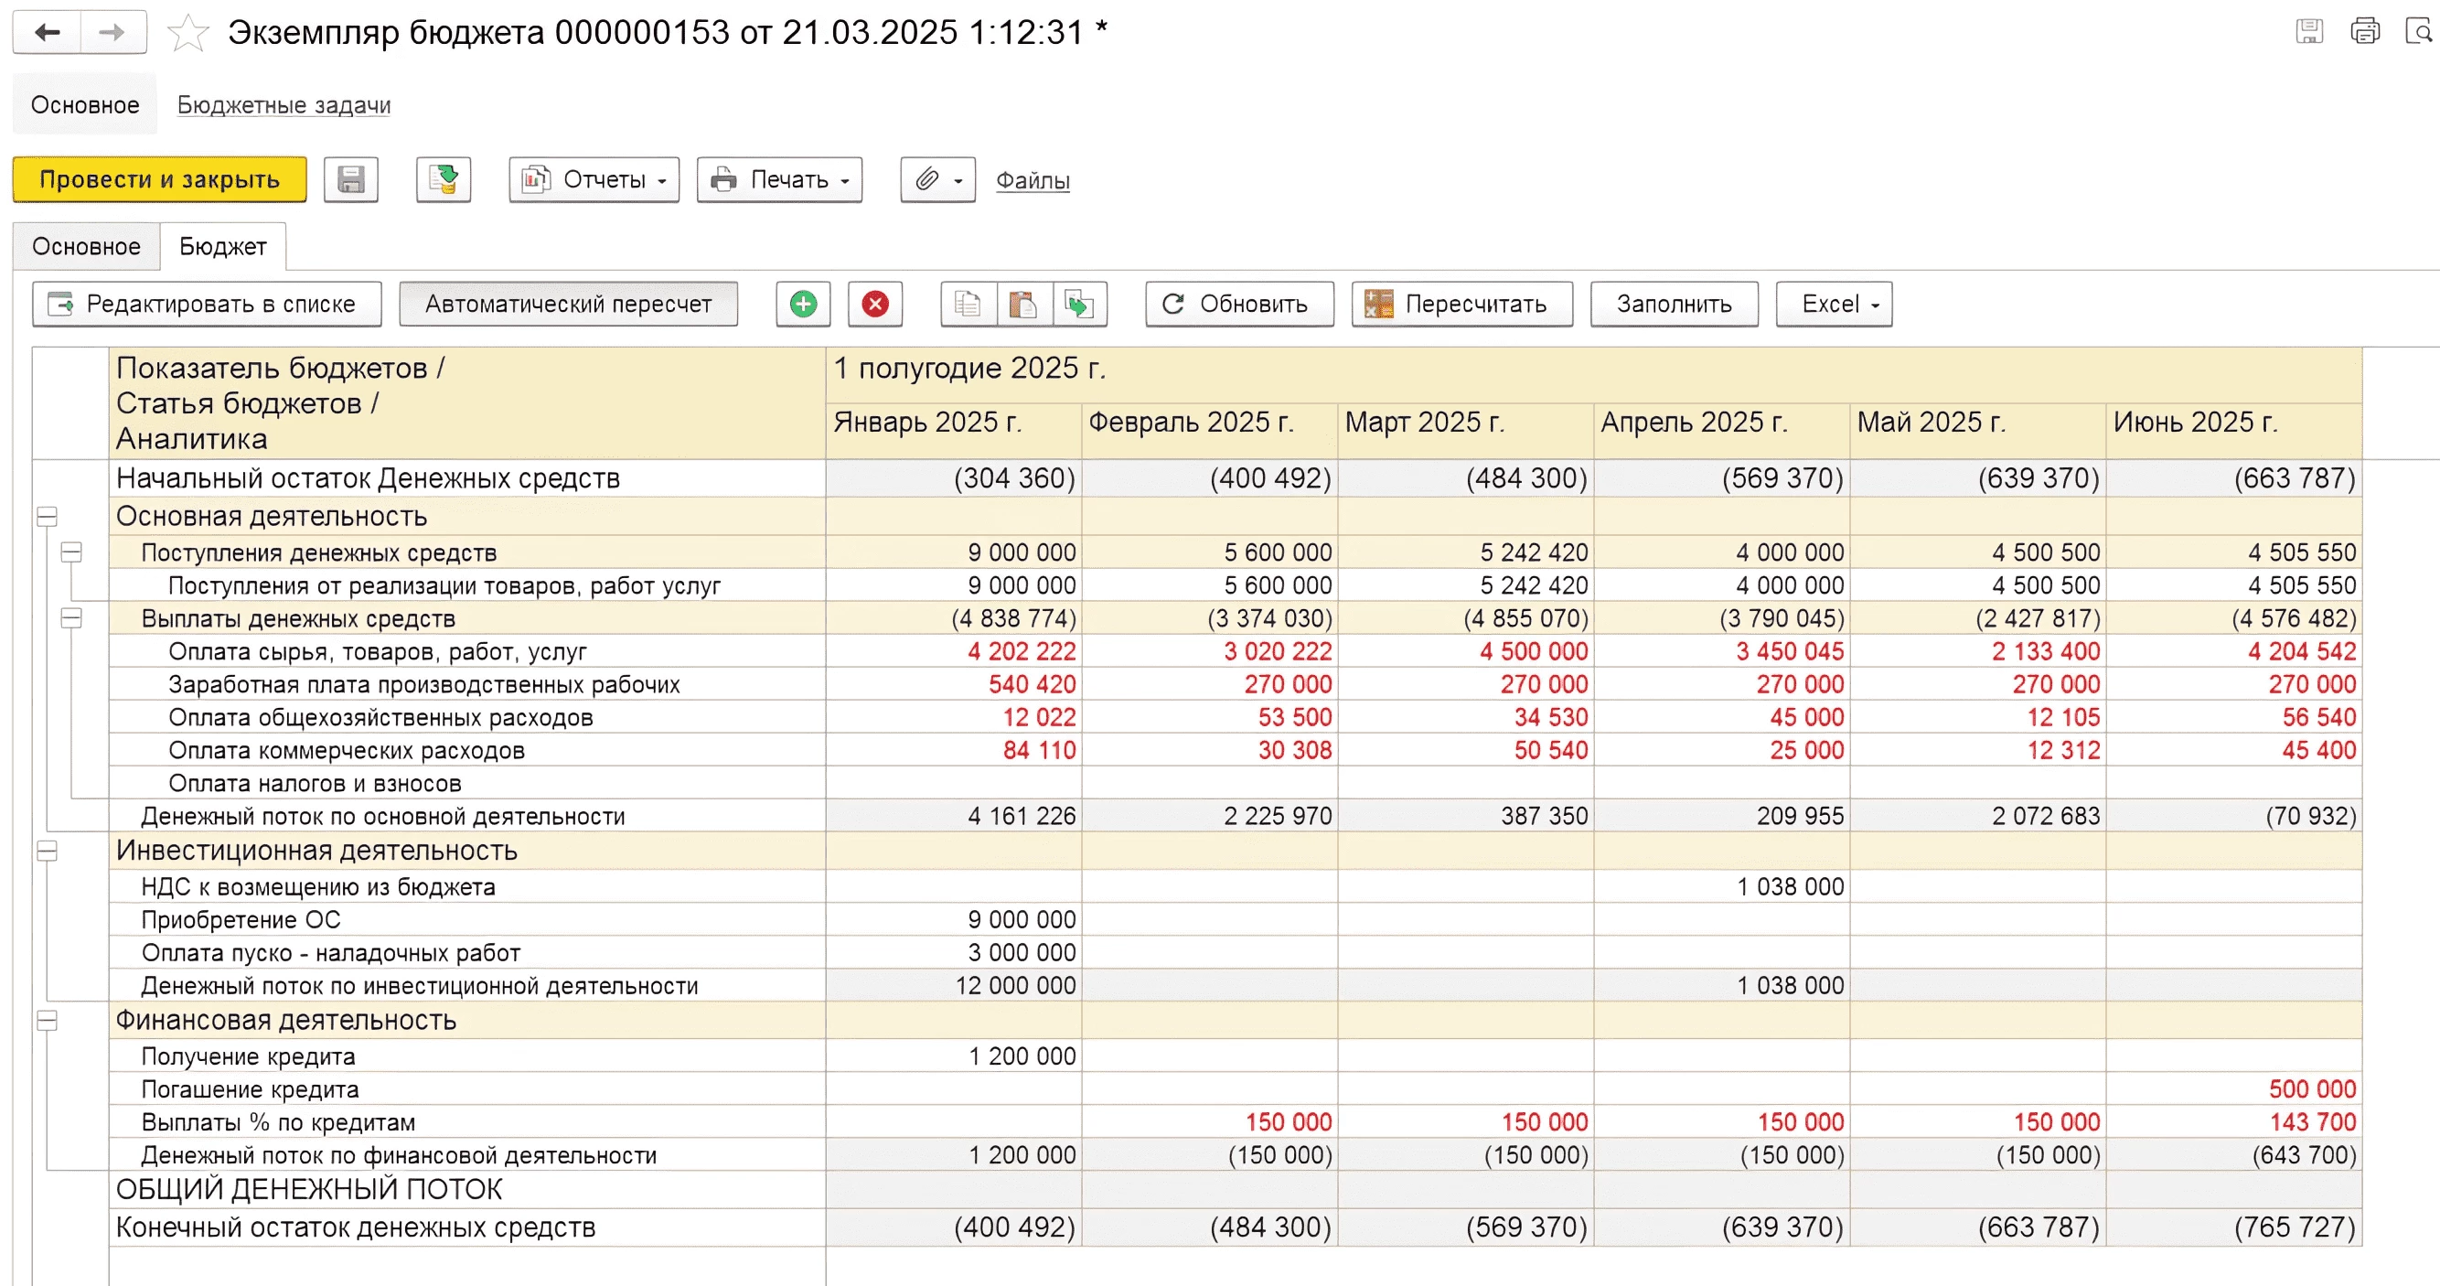Click the copy icon in budget toolbar
This screenshot has height=1286, width=2440.
[967, 304]
